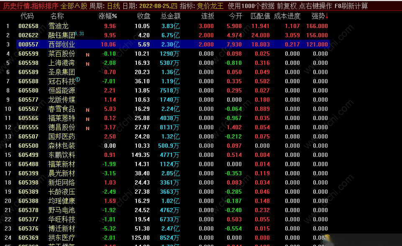Select stock 长龄液压
The width and height of the screenshot is (402, 246).
point(61,192)
